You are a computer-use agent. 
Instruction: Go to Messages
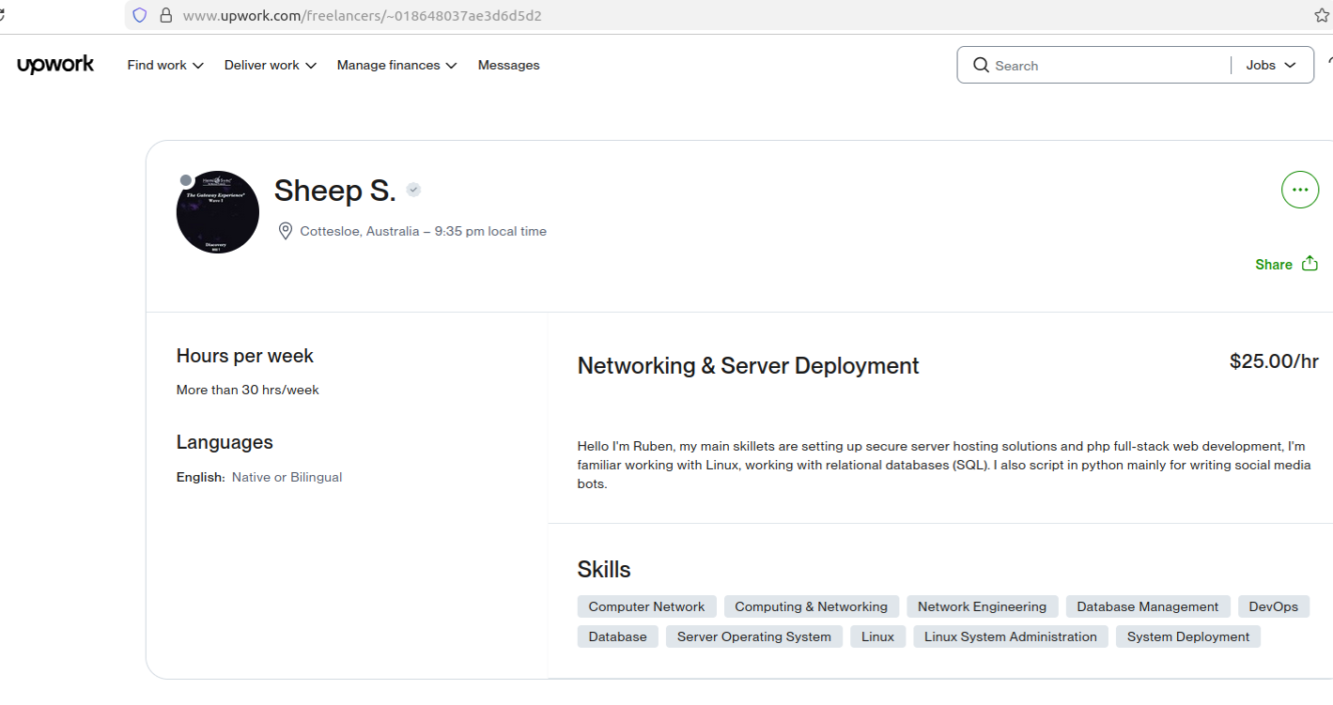pos(508,65)
